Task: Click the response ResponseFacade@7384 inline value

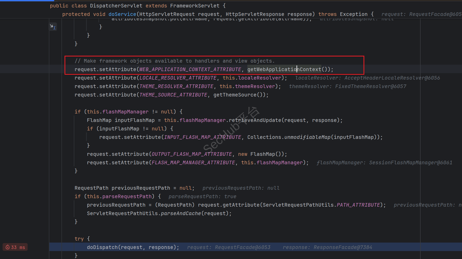Action: pyautogui.click(x=327, y=247)
